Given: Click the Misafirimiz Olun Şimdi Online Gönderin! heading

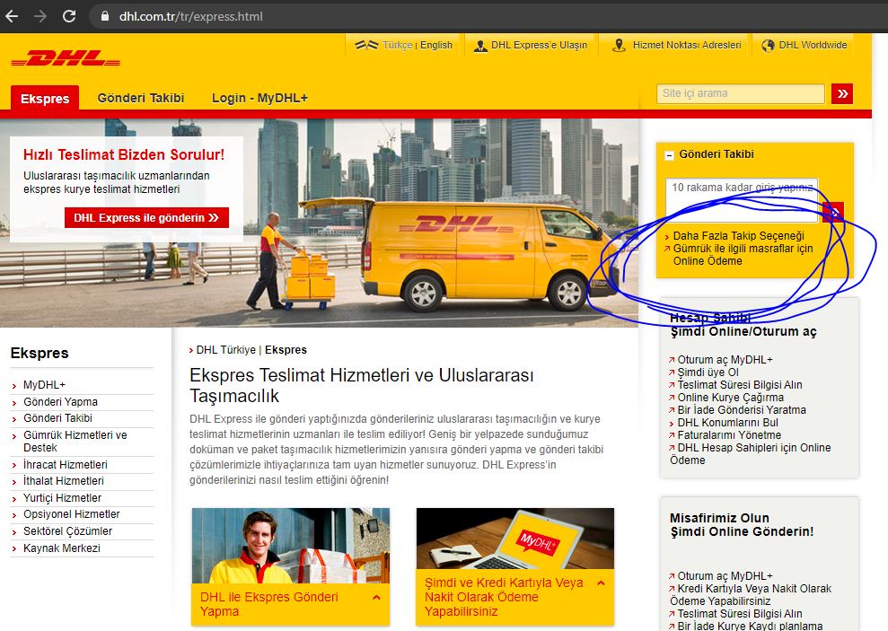Looking at the screenshot, I should (742, 524).
